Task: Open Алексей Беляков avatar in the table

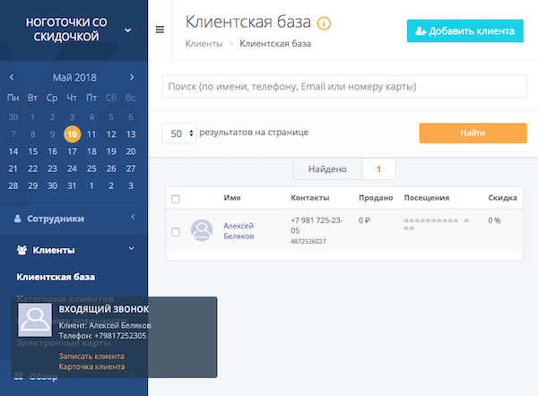Action: coord(202,230)
